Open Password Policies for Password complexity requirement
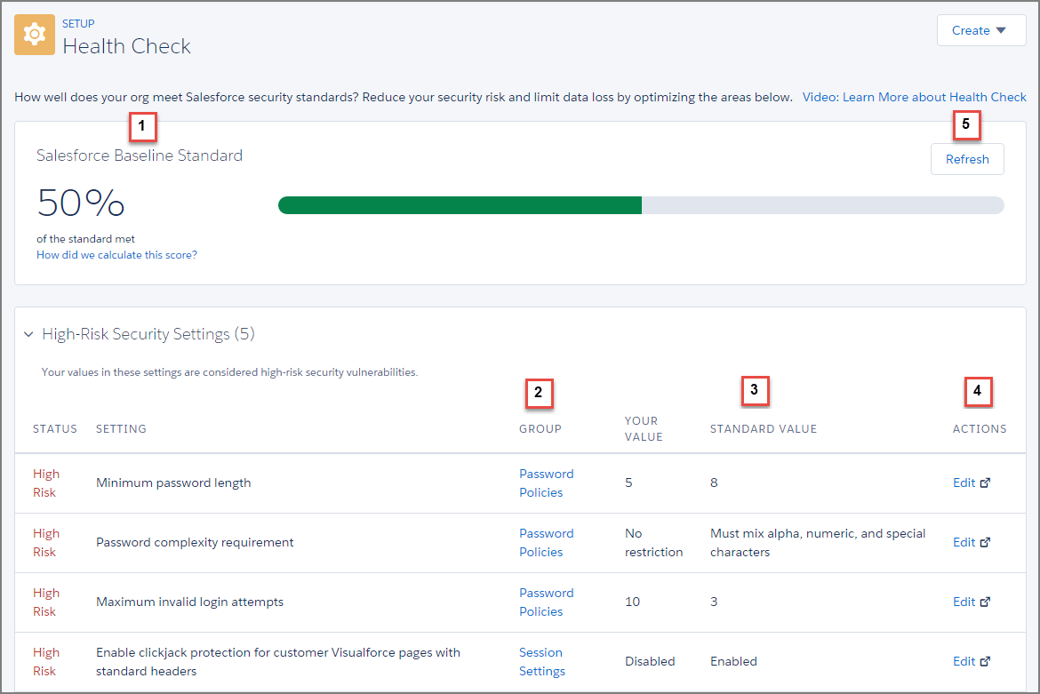This screenshot has height=694, width=1040. click(x=547, y=543)
